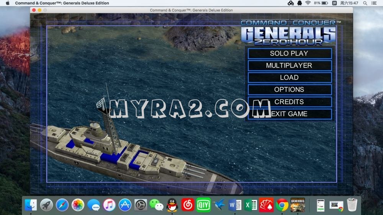Viewport: 383px width, 215px height.
Task: Open the MULTIPLAYER menu
Action: point(290,65)
